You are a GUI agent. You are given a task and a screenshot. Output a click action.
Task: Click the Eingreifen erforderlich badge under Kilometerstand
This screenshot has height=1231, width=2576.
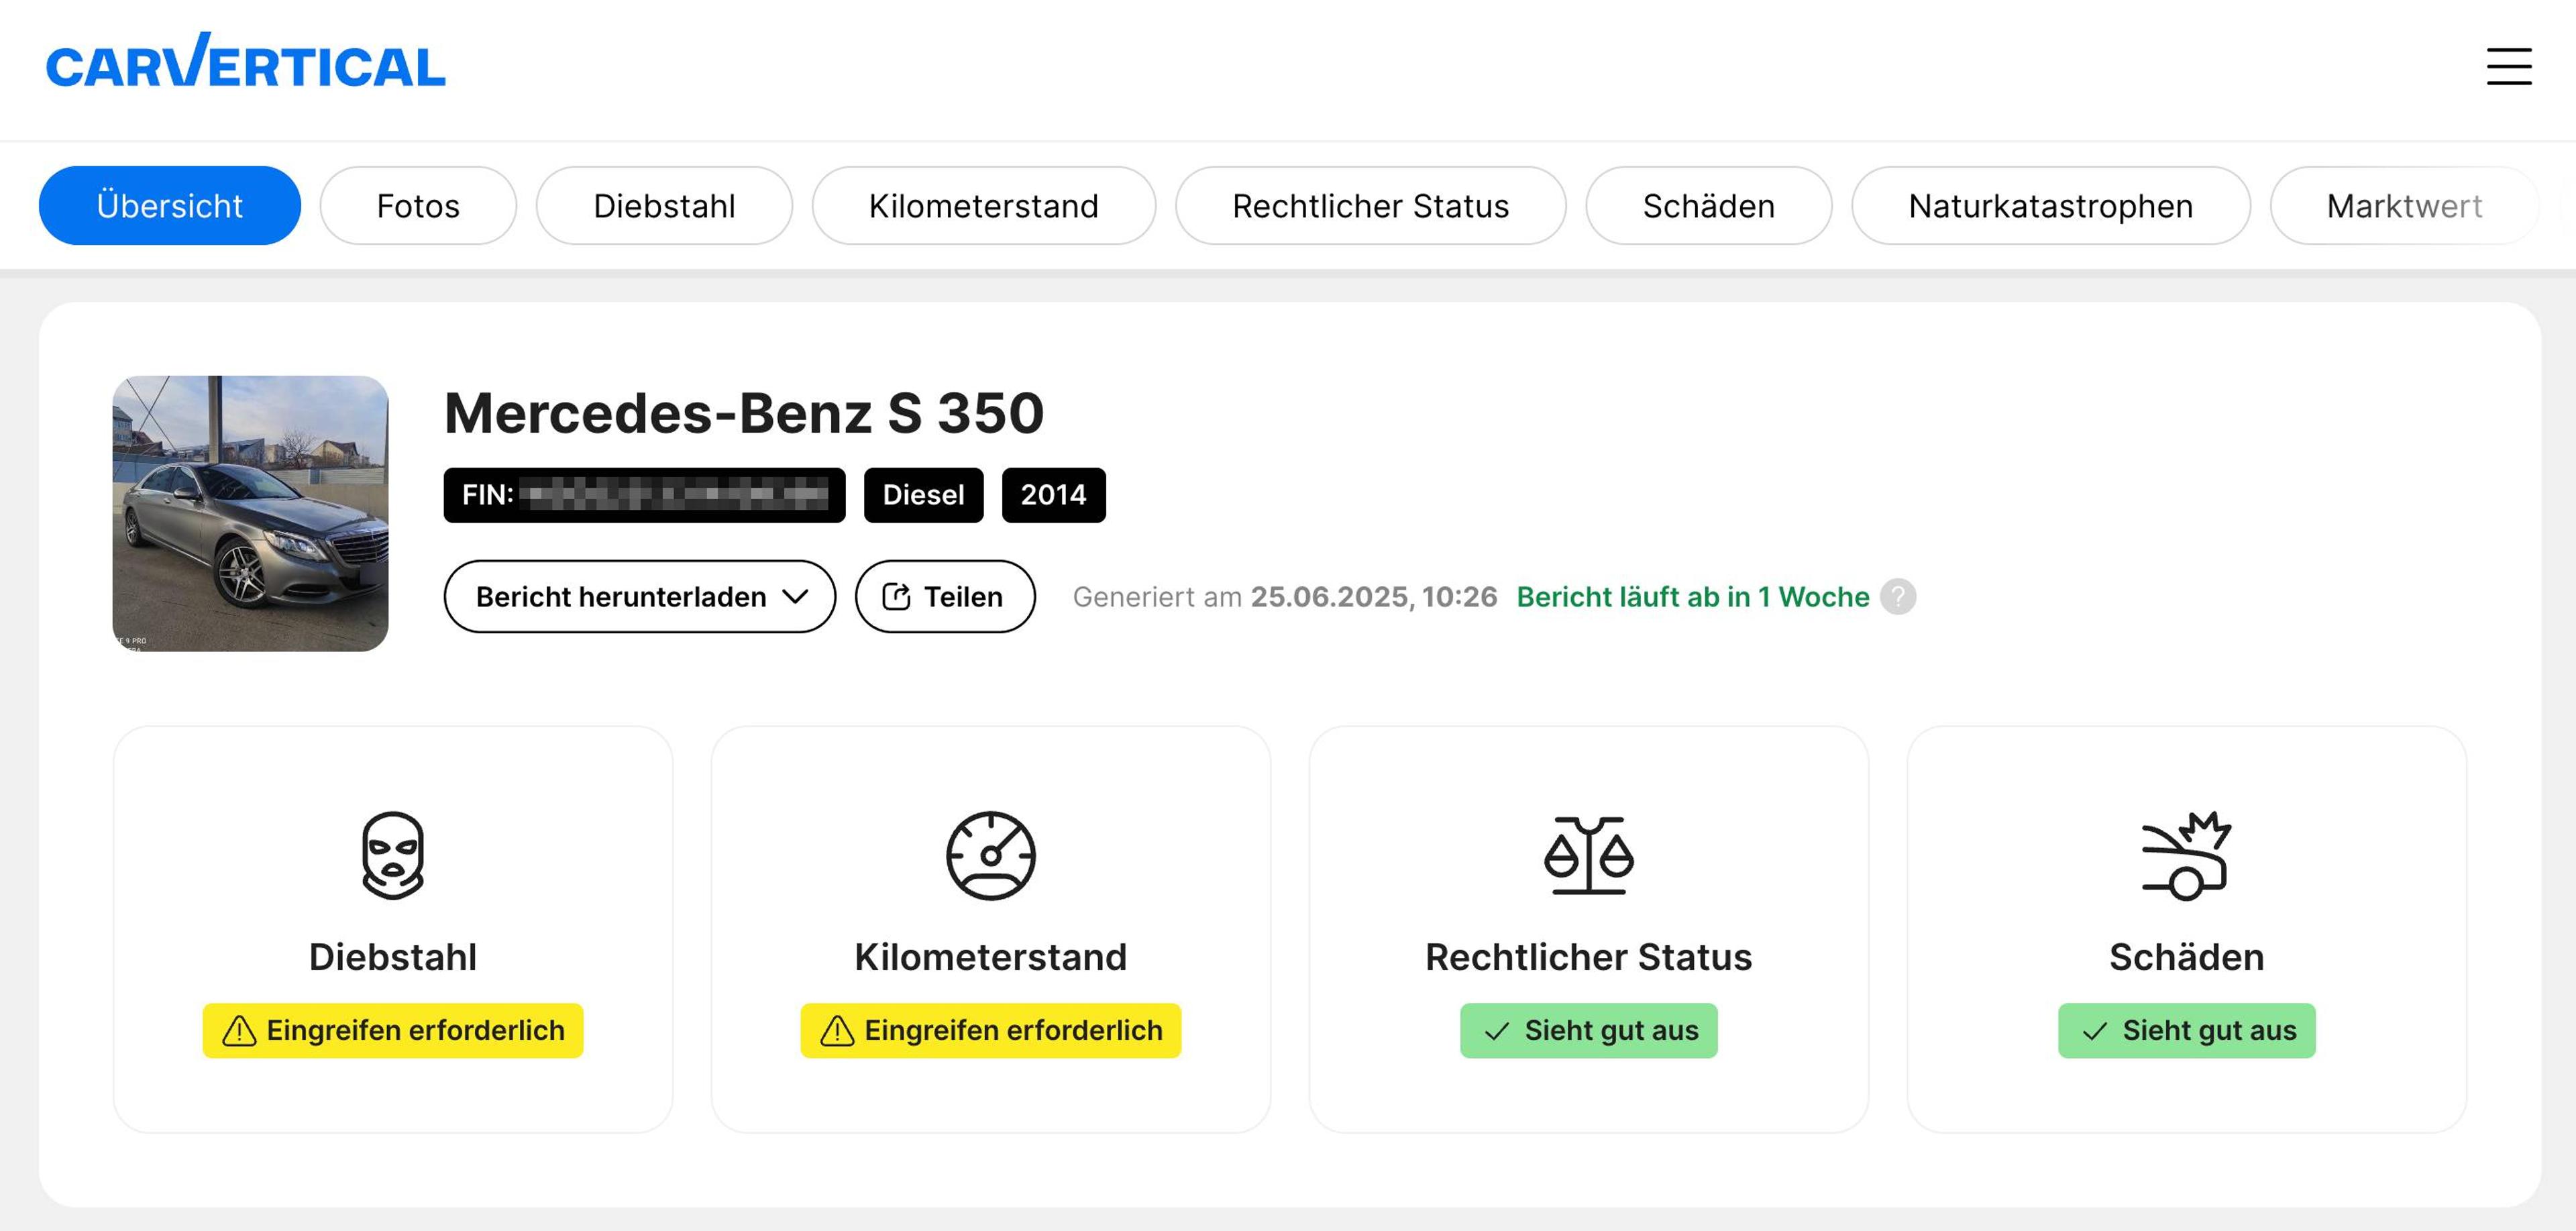pyautogui.click(x=989, y=1030)
